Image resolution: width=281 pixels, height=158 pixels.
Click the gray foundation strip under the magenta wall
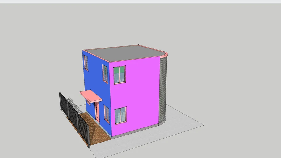pyautogui.click(x=136, y=132)
